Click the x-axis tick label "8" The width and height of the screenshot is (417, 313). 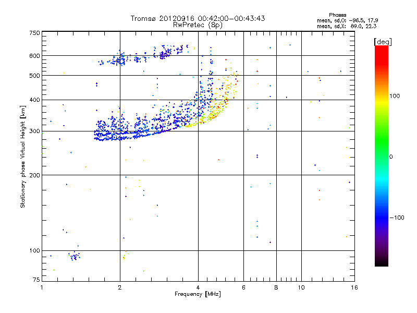(x=276, y=287)
